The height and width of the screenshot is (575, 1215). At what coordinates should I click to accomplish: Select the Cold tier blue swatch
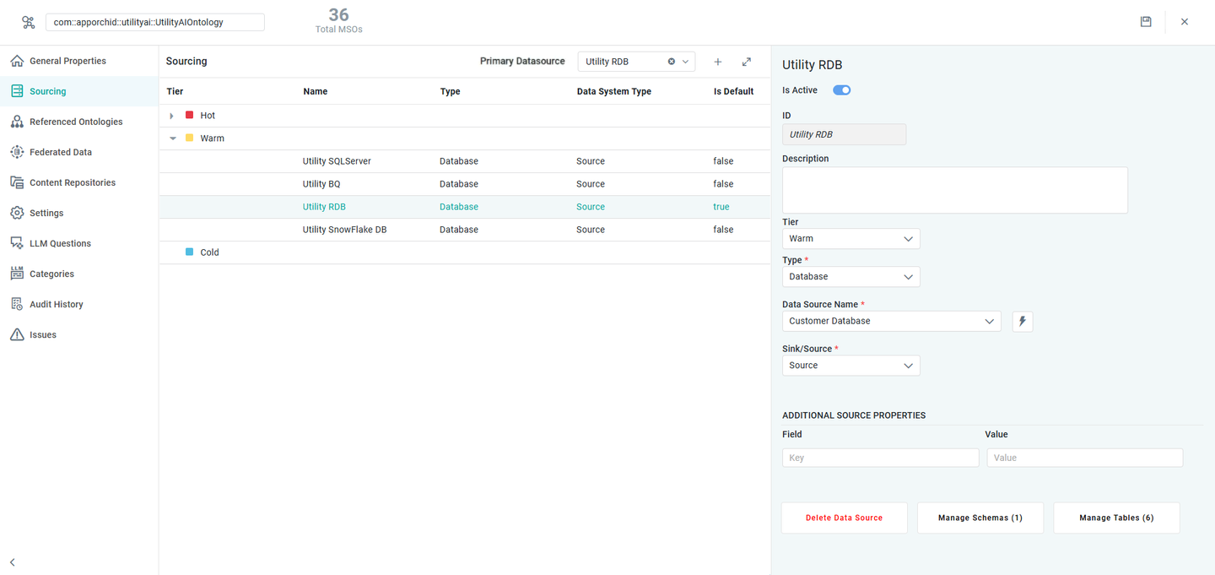190,252
